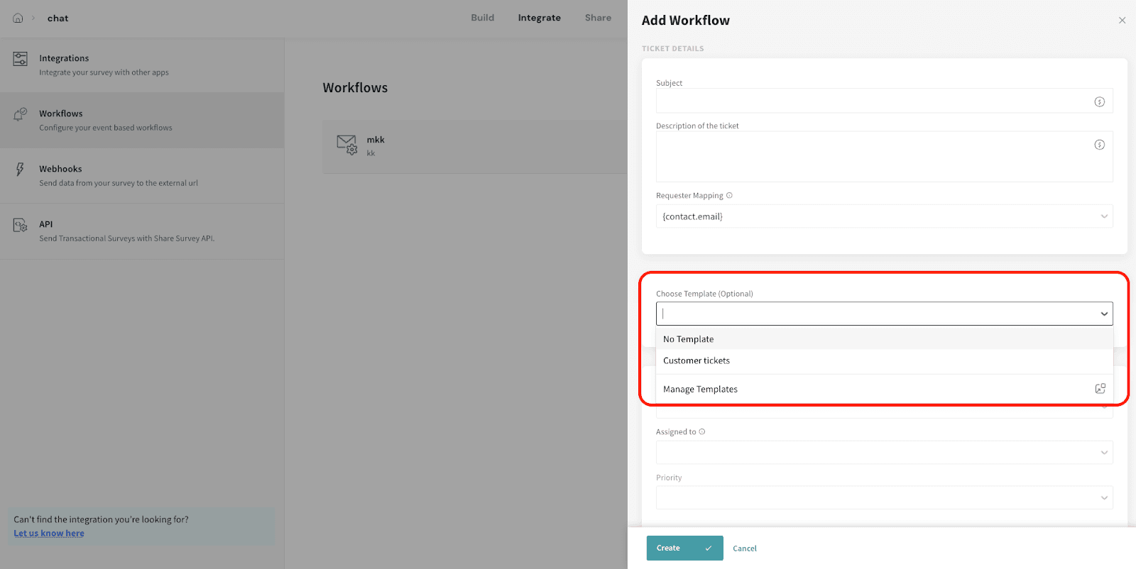Click the Webhooks lightning icon
The image size is (1136, 569).
point(20,170)
